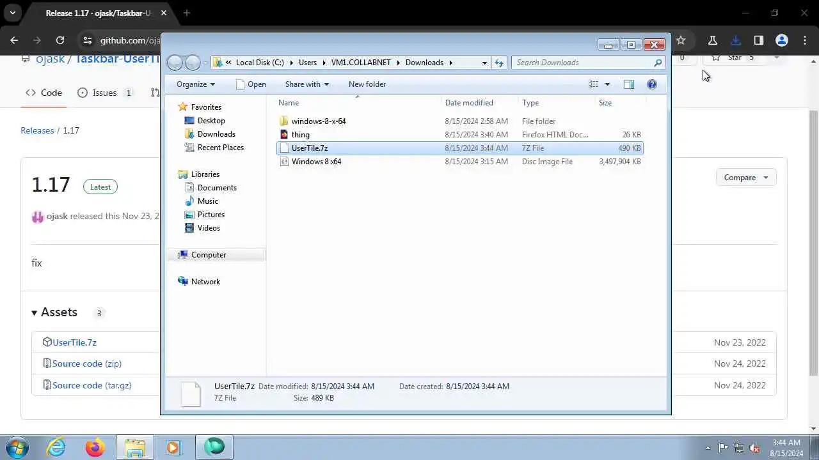Open Explorer help question mark icon
This screenshot has width=819, height=460.
pos(652,84)
